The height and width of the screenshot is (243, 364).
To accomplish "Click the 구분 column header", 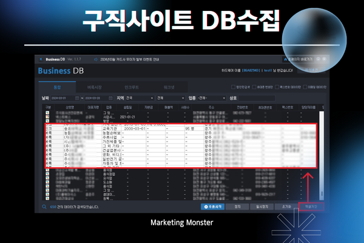I will pos(48,108).
